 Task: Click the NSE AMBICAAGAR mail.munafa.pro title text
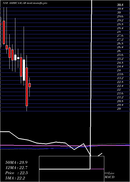pyautogui.click(x=25, y=3)
